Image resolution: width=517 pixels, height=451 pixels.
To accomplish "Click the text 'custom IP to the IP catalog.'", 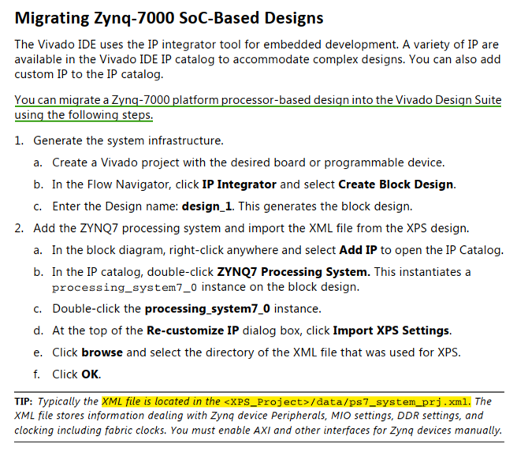I will point(89,74).
